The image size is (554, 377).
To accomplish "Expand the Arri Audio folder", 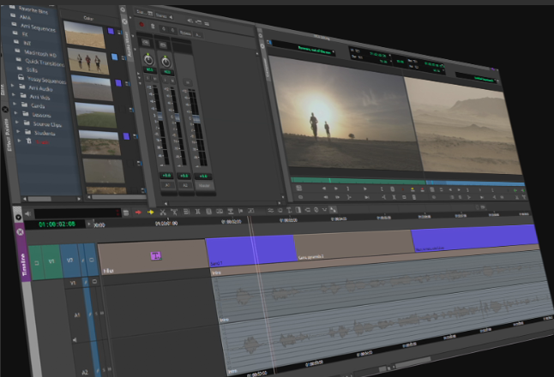I will 13,86.
